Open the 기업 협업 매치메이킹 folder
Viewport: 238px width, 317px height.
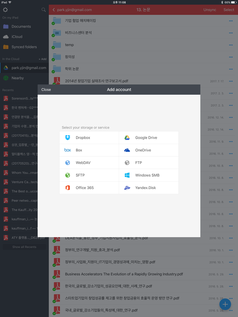click(x=143, y=21)
